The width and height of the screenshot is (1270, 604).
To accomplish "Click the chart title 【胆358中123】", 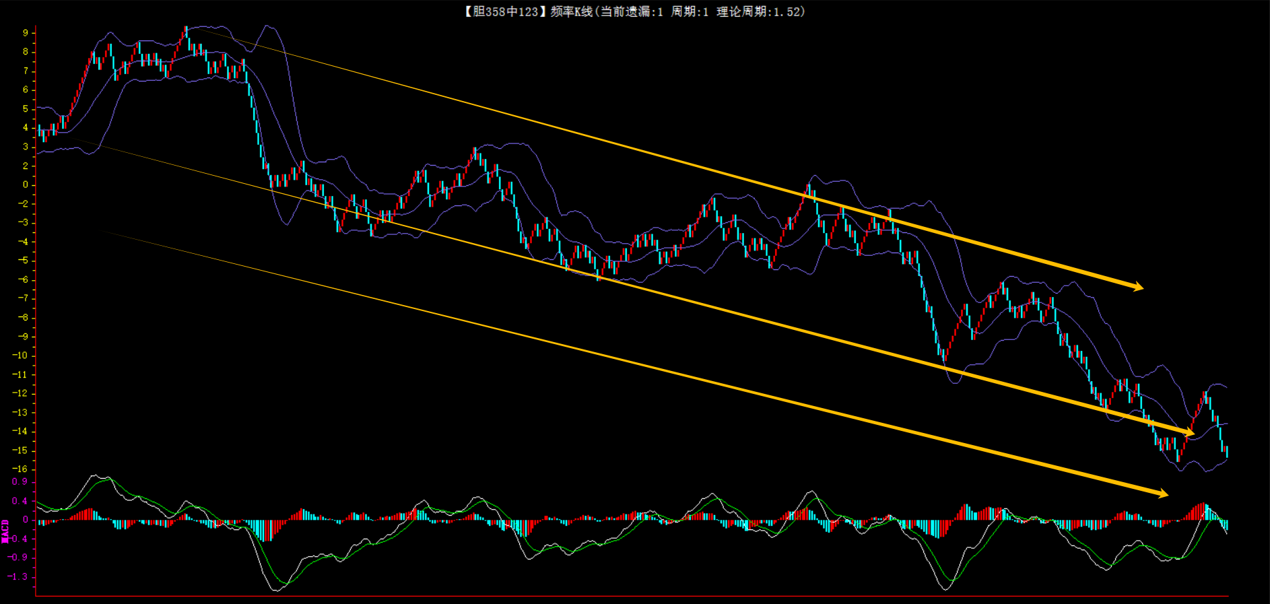I will click(x=503, y=11).
